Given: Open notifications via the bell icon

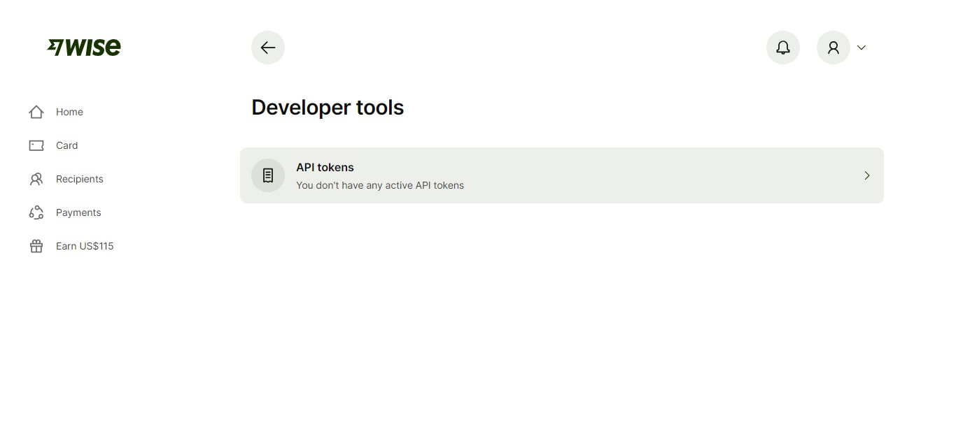Looking at the screenshot, I should (x=782, y=48).
